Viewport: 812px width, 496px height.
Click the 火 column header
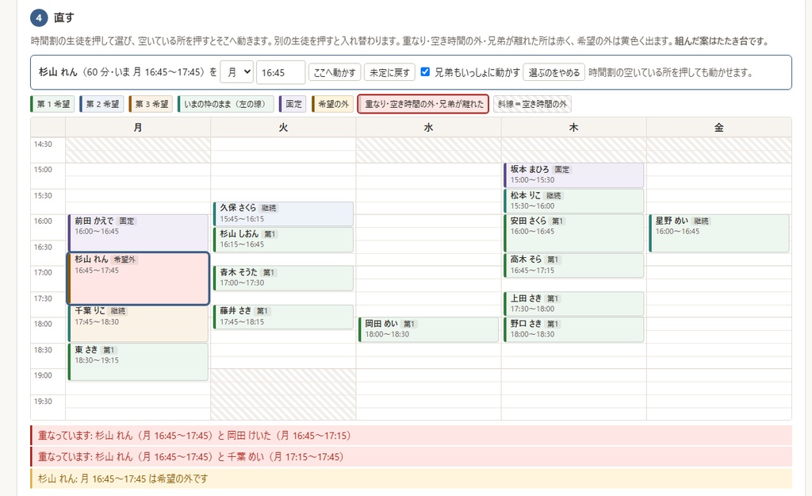click(283, 128)
